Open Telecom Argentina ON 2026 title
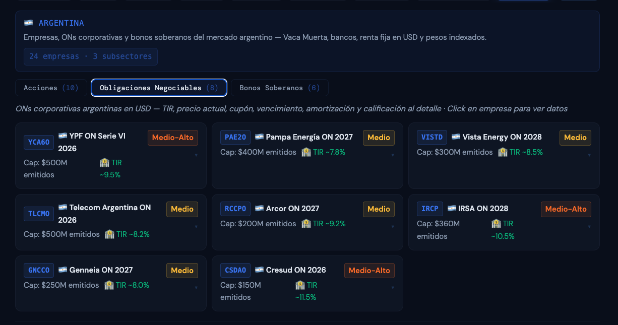The image size is (618, 325). 105,214
